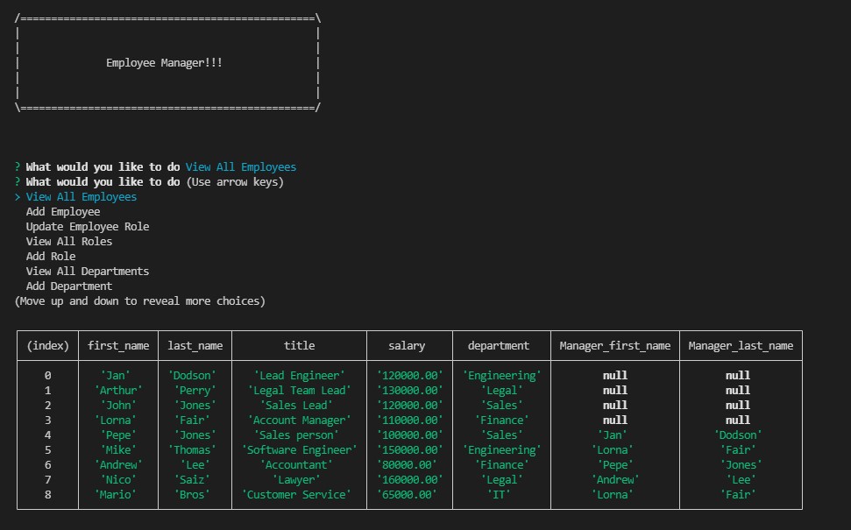Click first name cell 'John'

point(118,406)
